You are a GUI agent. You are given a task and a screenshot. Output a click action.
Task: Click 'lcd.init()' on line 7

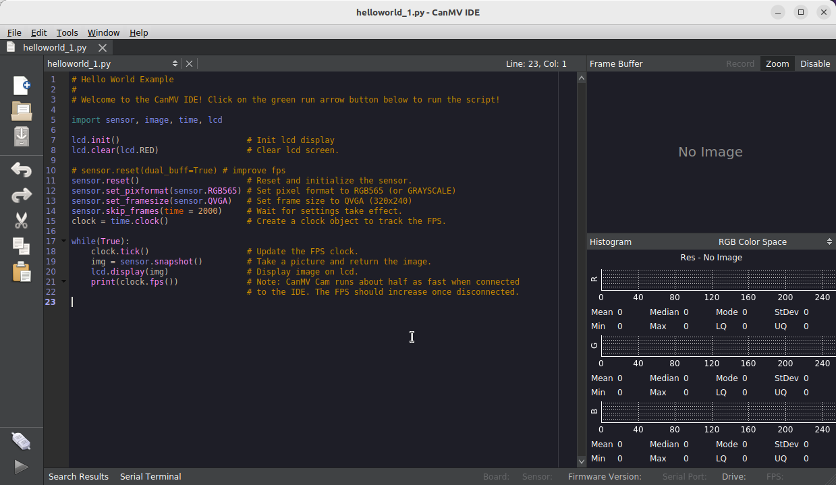pos(96,140)
